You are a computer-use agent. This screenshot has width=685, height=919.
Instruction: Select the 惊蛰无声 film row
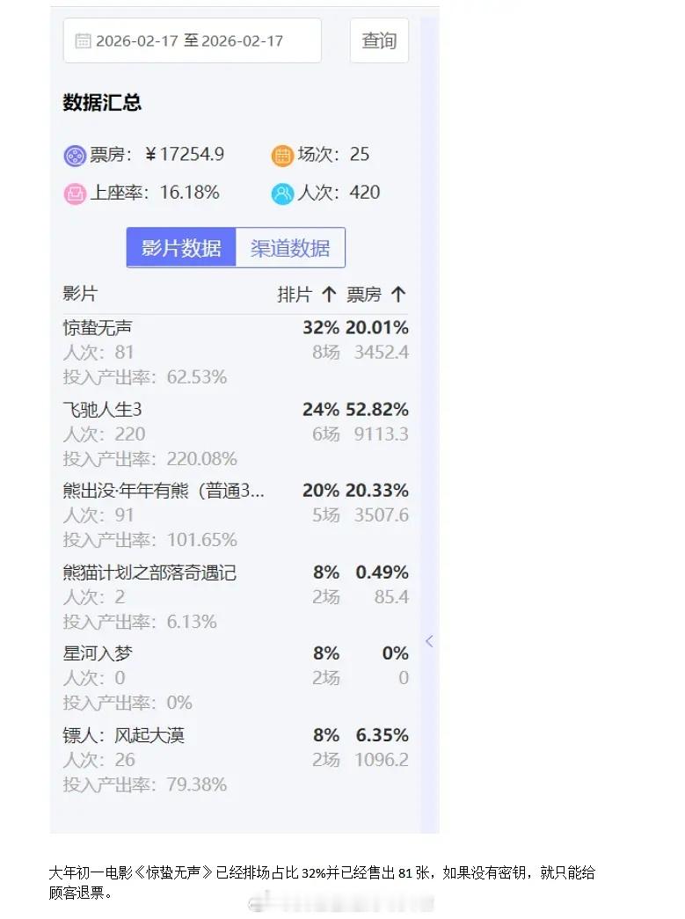click(98, 328)
